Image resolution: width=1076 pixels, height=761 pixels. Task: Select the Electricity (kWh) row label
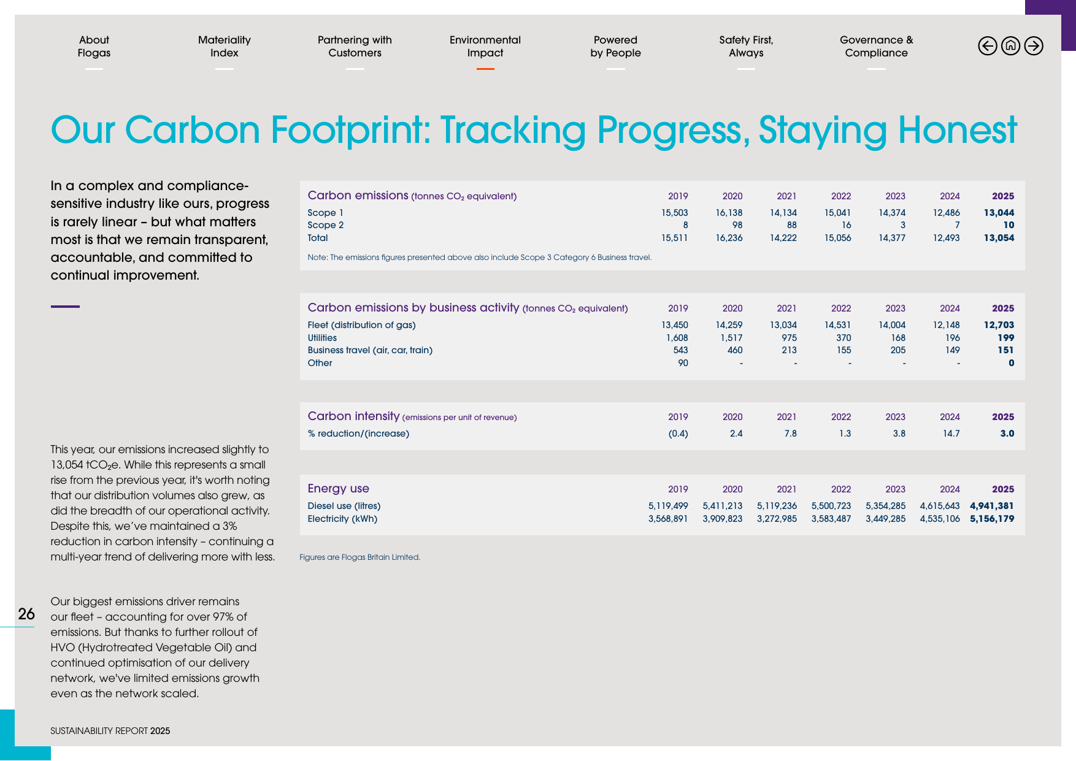(x=342, y=519)
